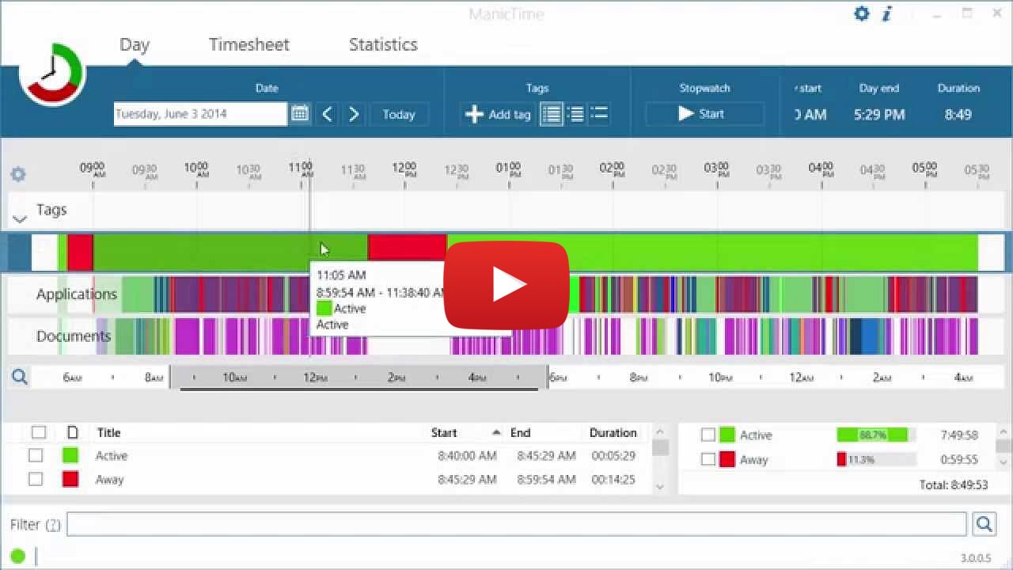Check the Away row checkbox in list
1013x570 pixels.
tap(36, 479)
